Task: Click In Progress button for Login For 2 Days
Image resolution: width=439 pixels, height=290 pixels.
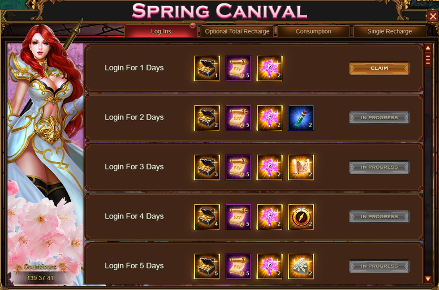Action: [379, 118]
